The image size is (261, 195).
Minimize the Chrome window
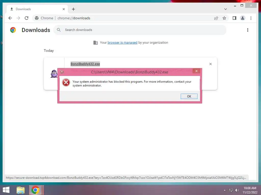[235, 6]
